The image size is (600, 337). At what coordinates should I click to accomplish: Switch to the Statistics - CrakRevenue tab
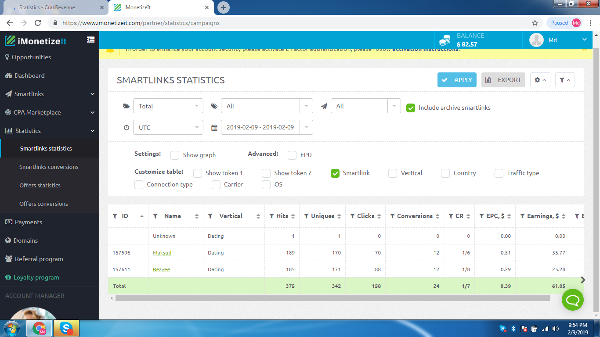pyautogui.click(x=55, y=7)
